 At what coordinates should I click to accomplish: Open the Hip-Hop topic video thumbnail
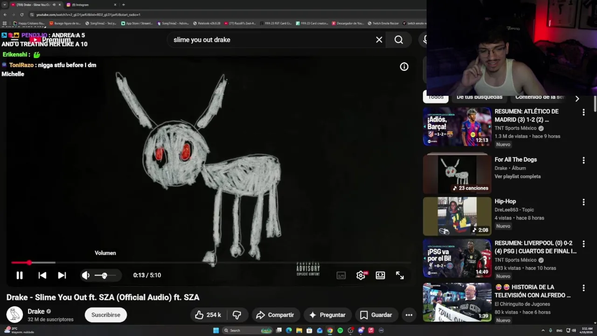click(x=457, y=217)
